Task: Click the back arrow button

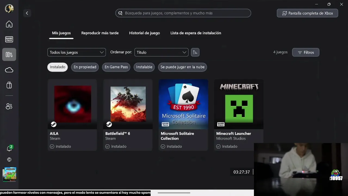Action: [x=27, y=13]
